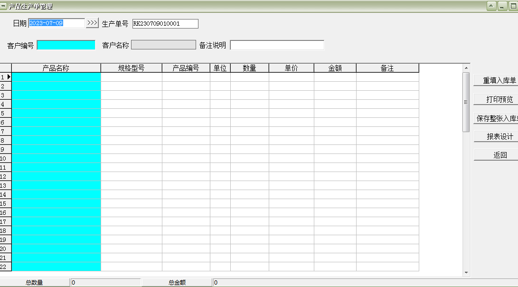Click the 保存整张入库单 save button
Screen dimensions: 518x287
click(x=496, y=118)
